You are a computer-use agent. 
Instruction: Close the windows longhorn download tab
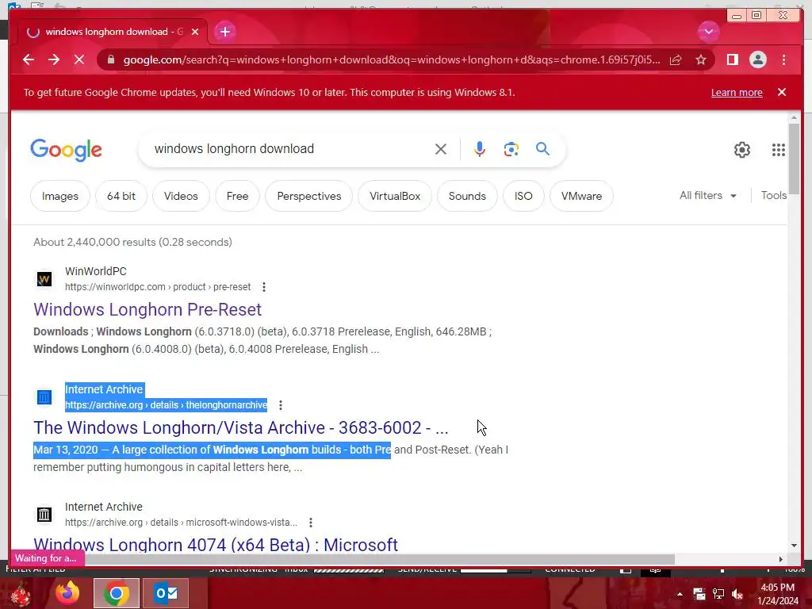[x=195, y=32]
